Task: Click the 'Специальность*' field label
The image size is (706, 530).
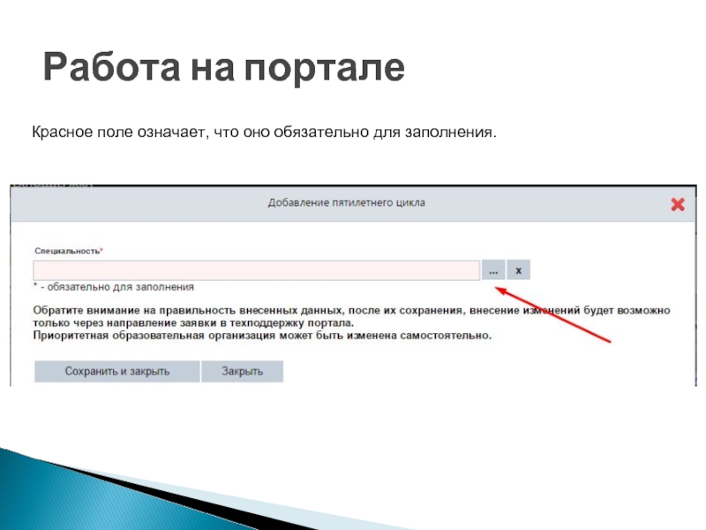Action: pos(69,251)
